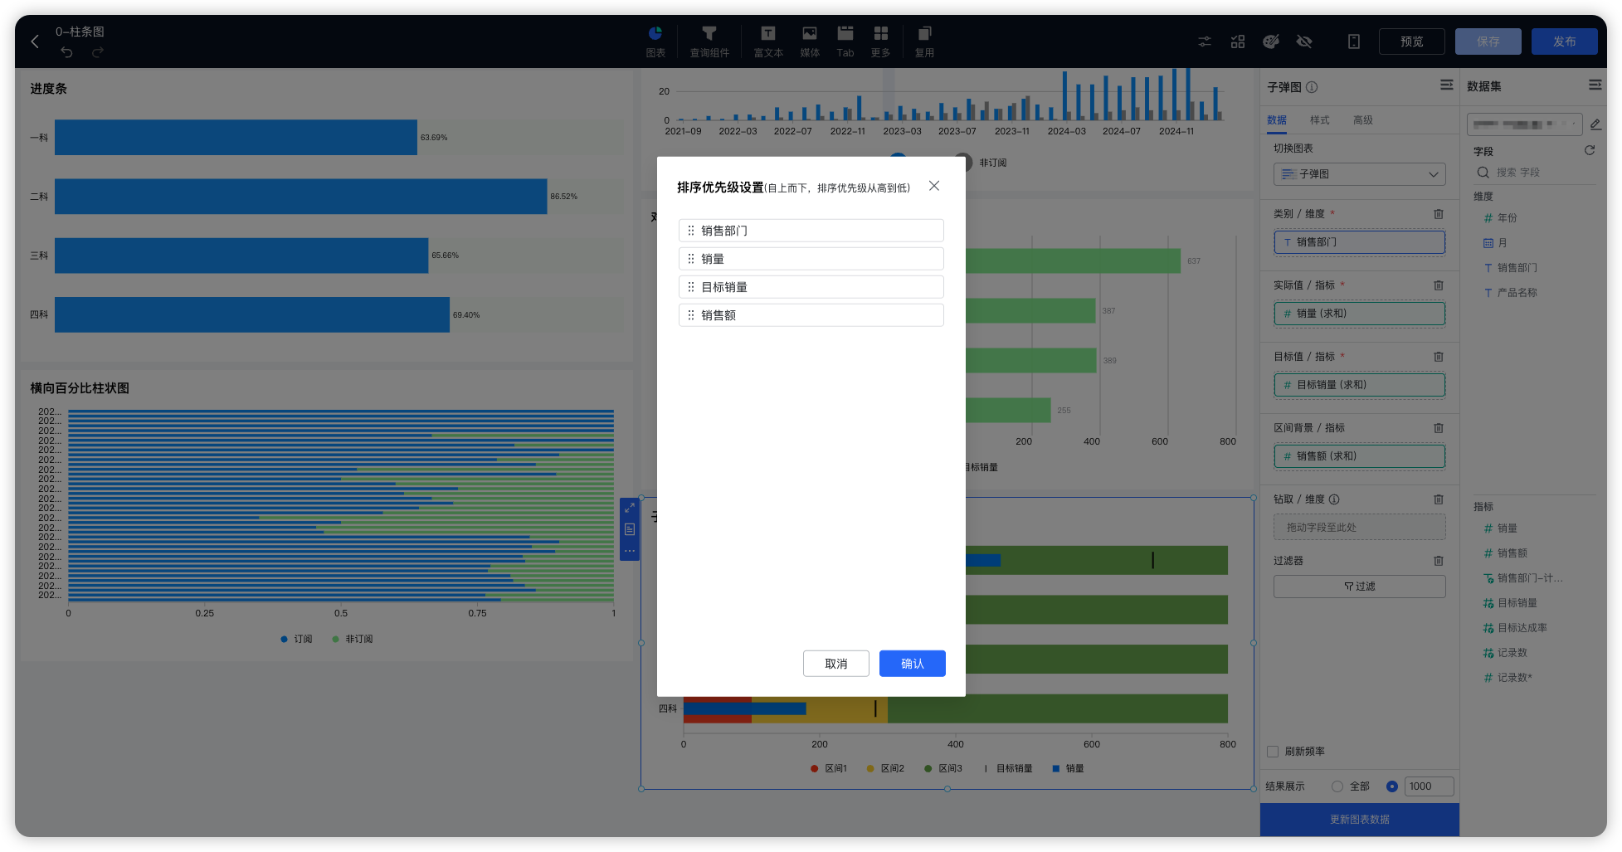Edit the dataset with pencil icon
The height and width of the screenshot is (852, 1622).
(x=1595, y=124)
